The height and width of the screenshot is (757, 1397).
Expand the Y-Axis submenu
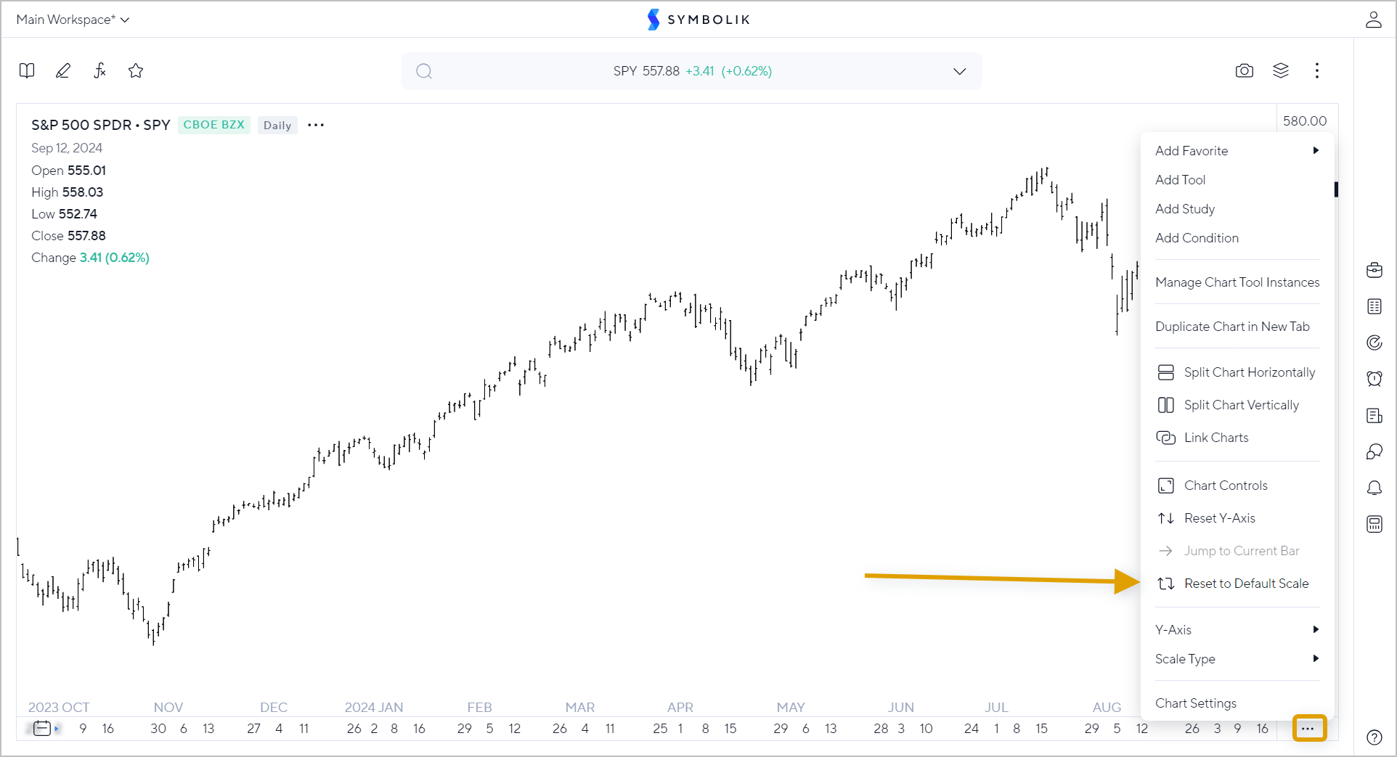tap(1237, 630)
